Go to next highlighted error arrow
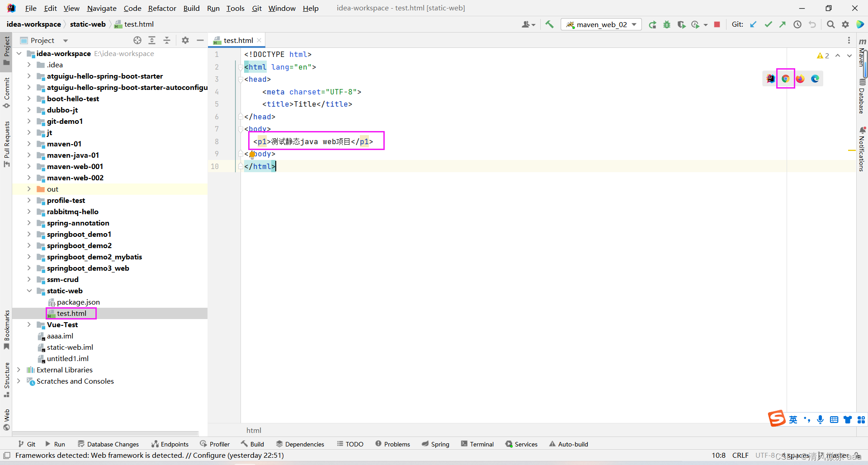The image size is (868, 465). [x=849, y=56]
